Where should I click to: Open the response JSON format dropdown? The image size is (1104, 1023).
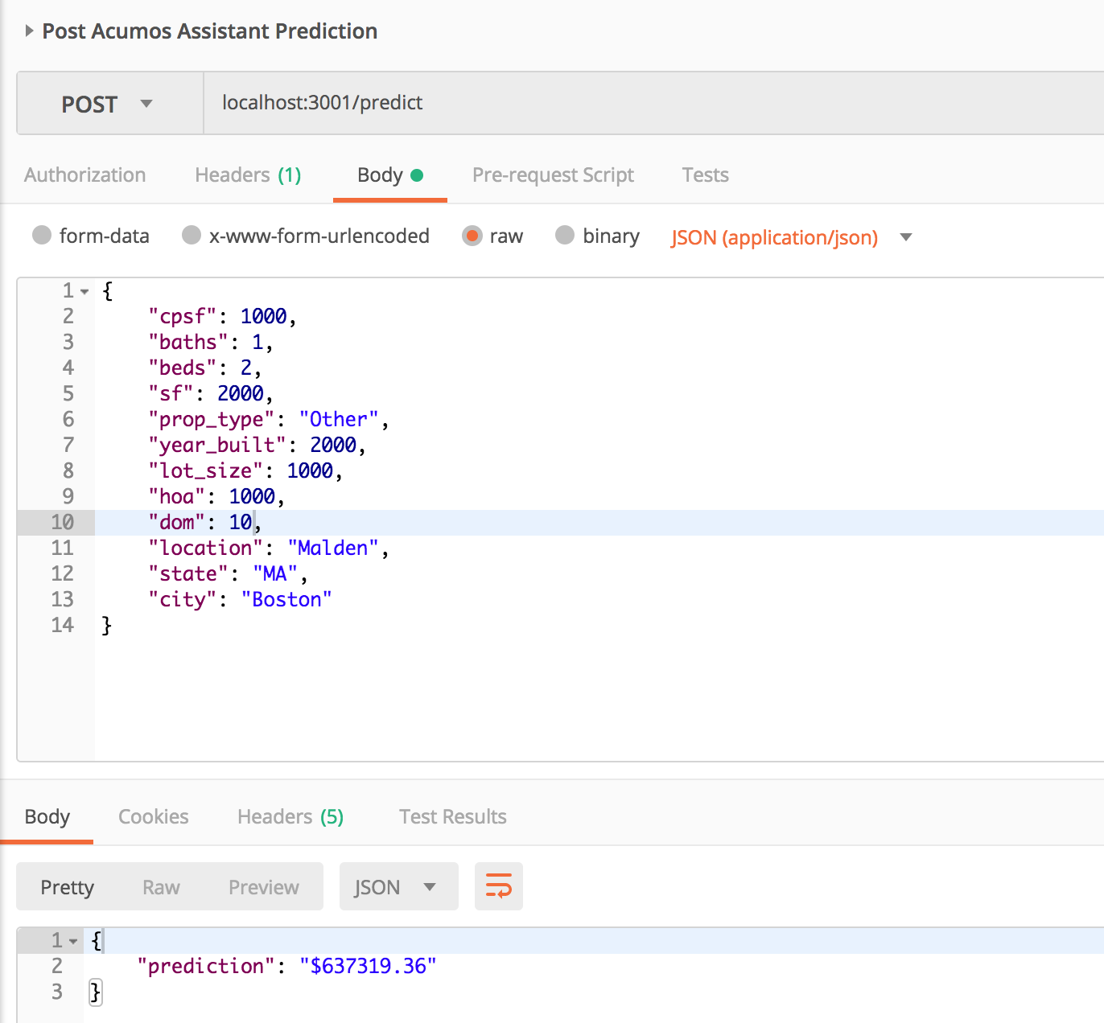[398, 887]
